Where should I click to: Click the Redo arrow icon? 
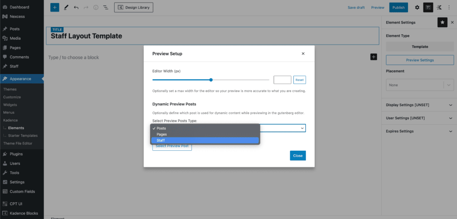(86, 8)
